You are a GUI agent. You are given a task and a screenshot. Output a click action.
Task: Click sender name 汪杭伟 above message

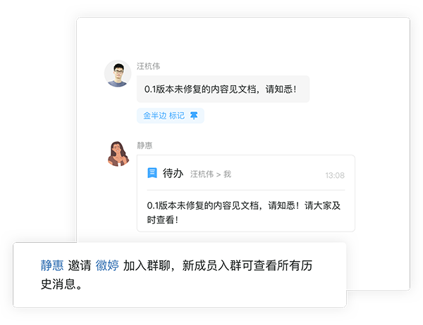[148, 66]
